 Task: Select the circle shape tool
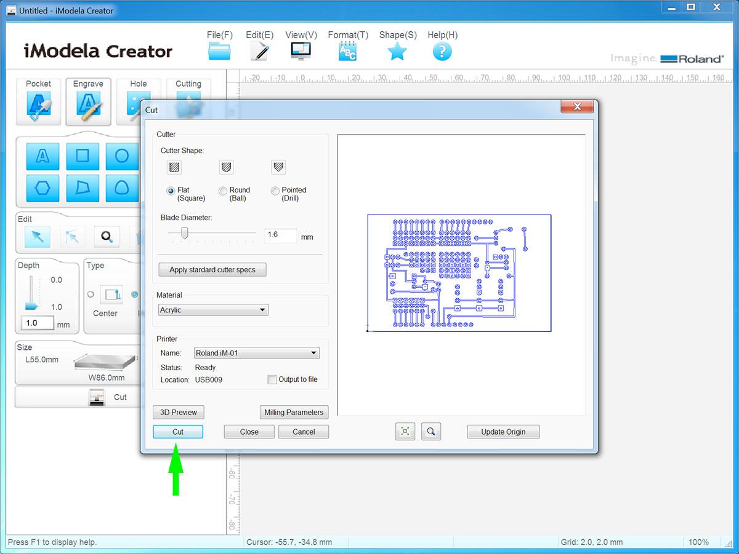point(122,156)
